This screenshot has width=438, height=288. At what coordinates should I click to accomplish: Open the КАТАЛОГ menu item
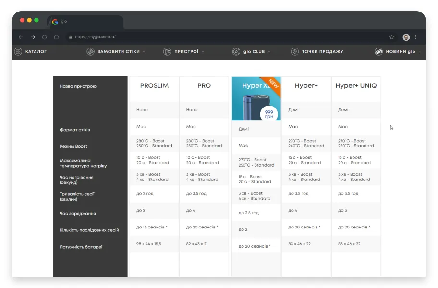click(36, 52)
